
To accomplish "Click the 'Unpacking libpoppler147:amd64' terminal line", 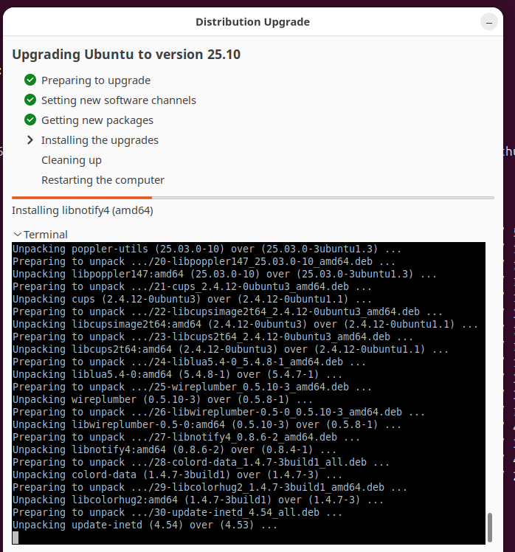I will (x=224, y=274).
